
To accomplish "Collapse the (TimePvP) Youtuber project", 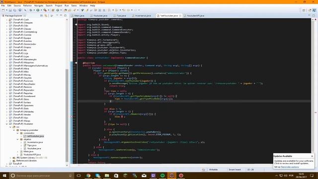I will click(x=6, y=124).
